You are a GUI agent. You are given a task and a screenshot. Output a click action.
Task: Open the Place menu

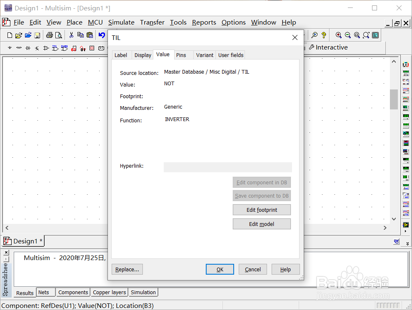tap(74, 22)
